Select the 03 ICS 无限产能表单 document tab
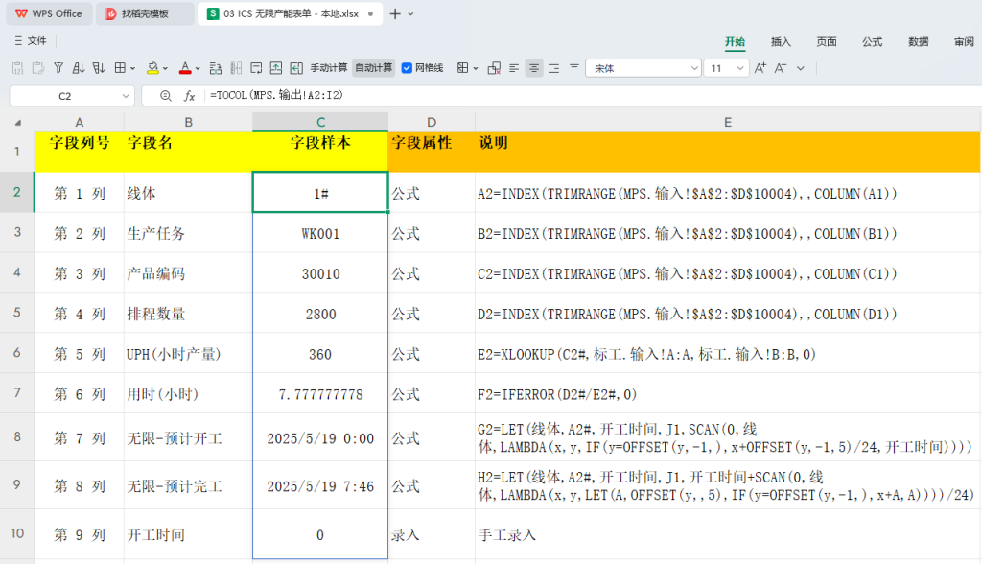 click(x=290, y=13)
